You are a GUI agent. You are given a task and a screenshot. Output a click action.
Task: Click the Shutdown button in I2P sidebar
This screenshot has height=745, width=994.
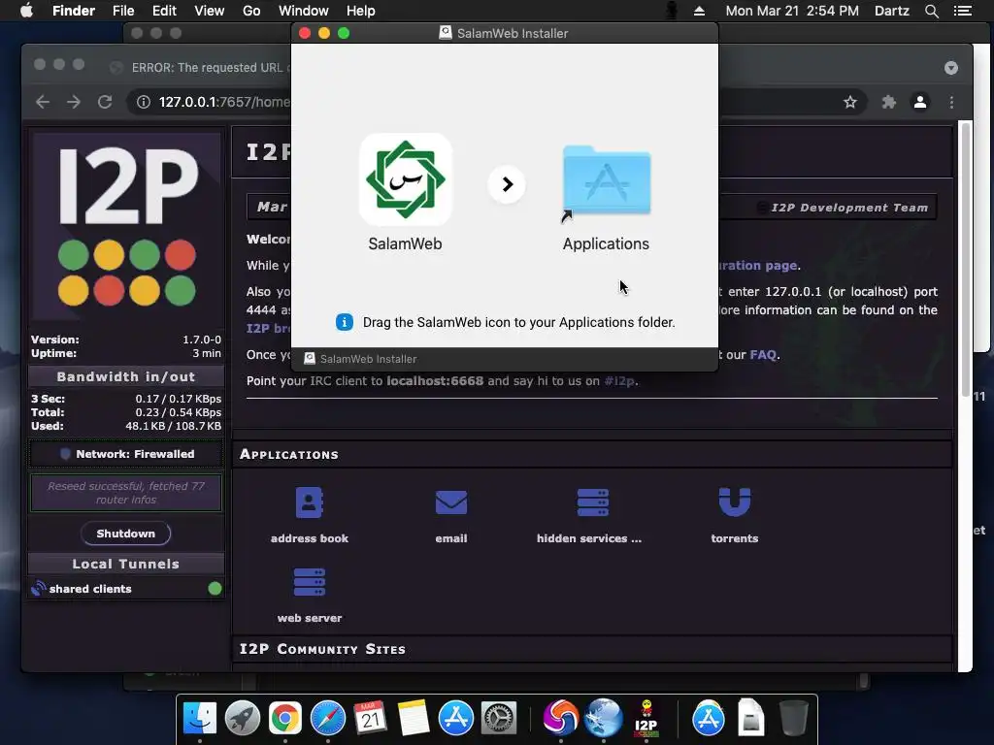[x=125, y=534]
